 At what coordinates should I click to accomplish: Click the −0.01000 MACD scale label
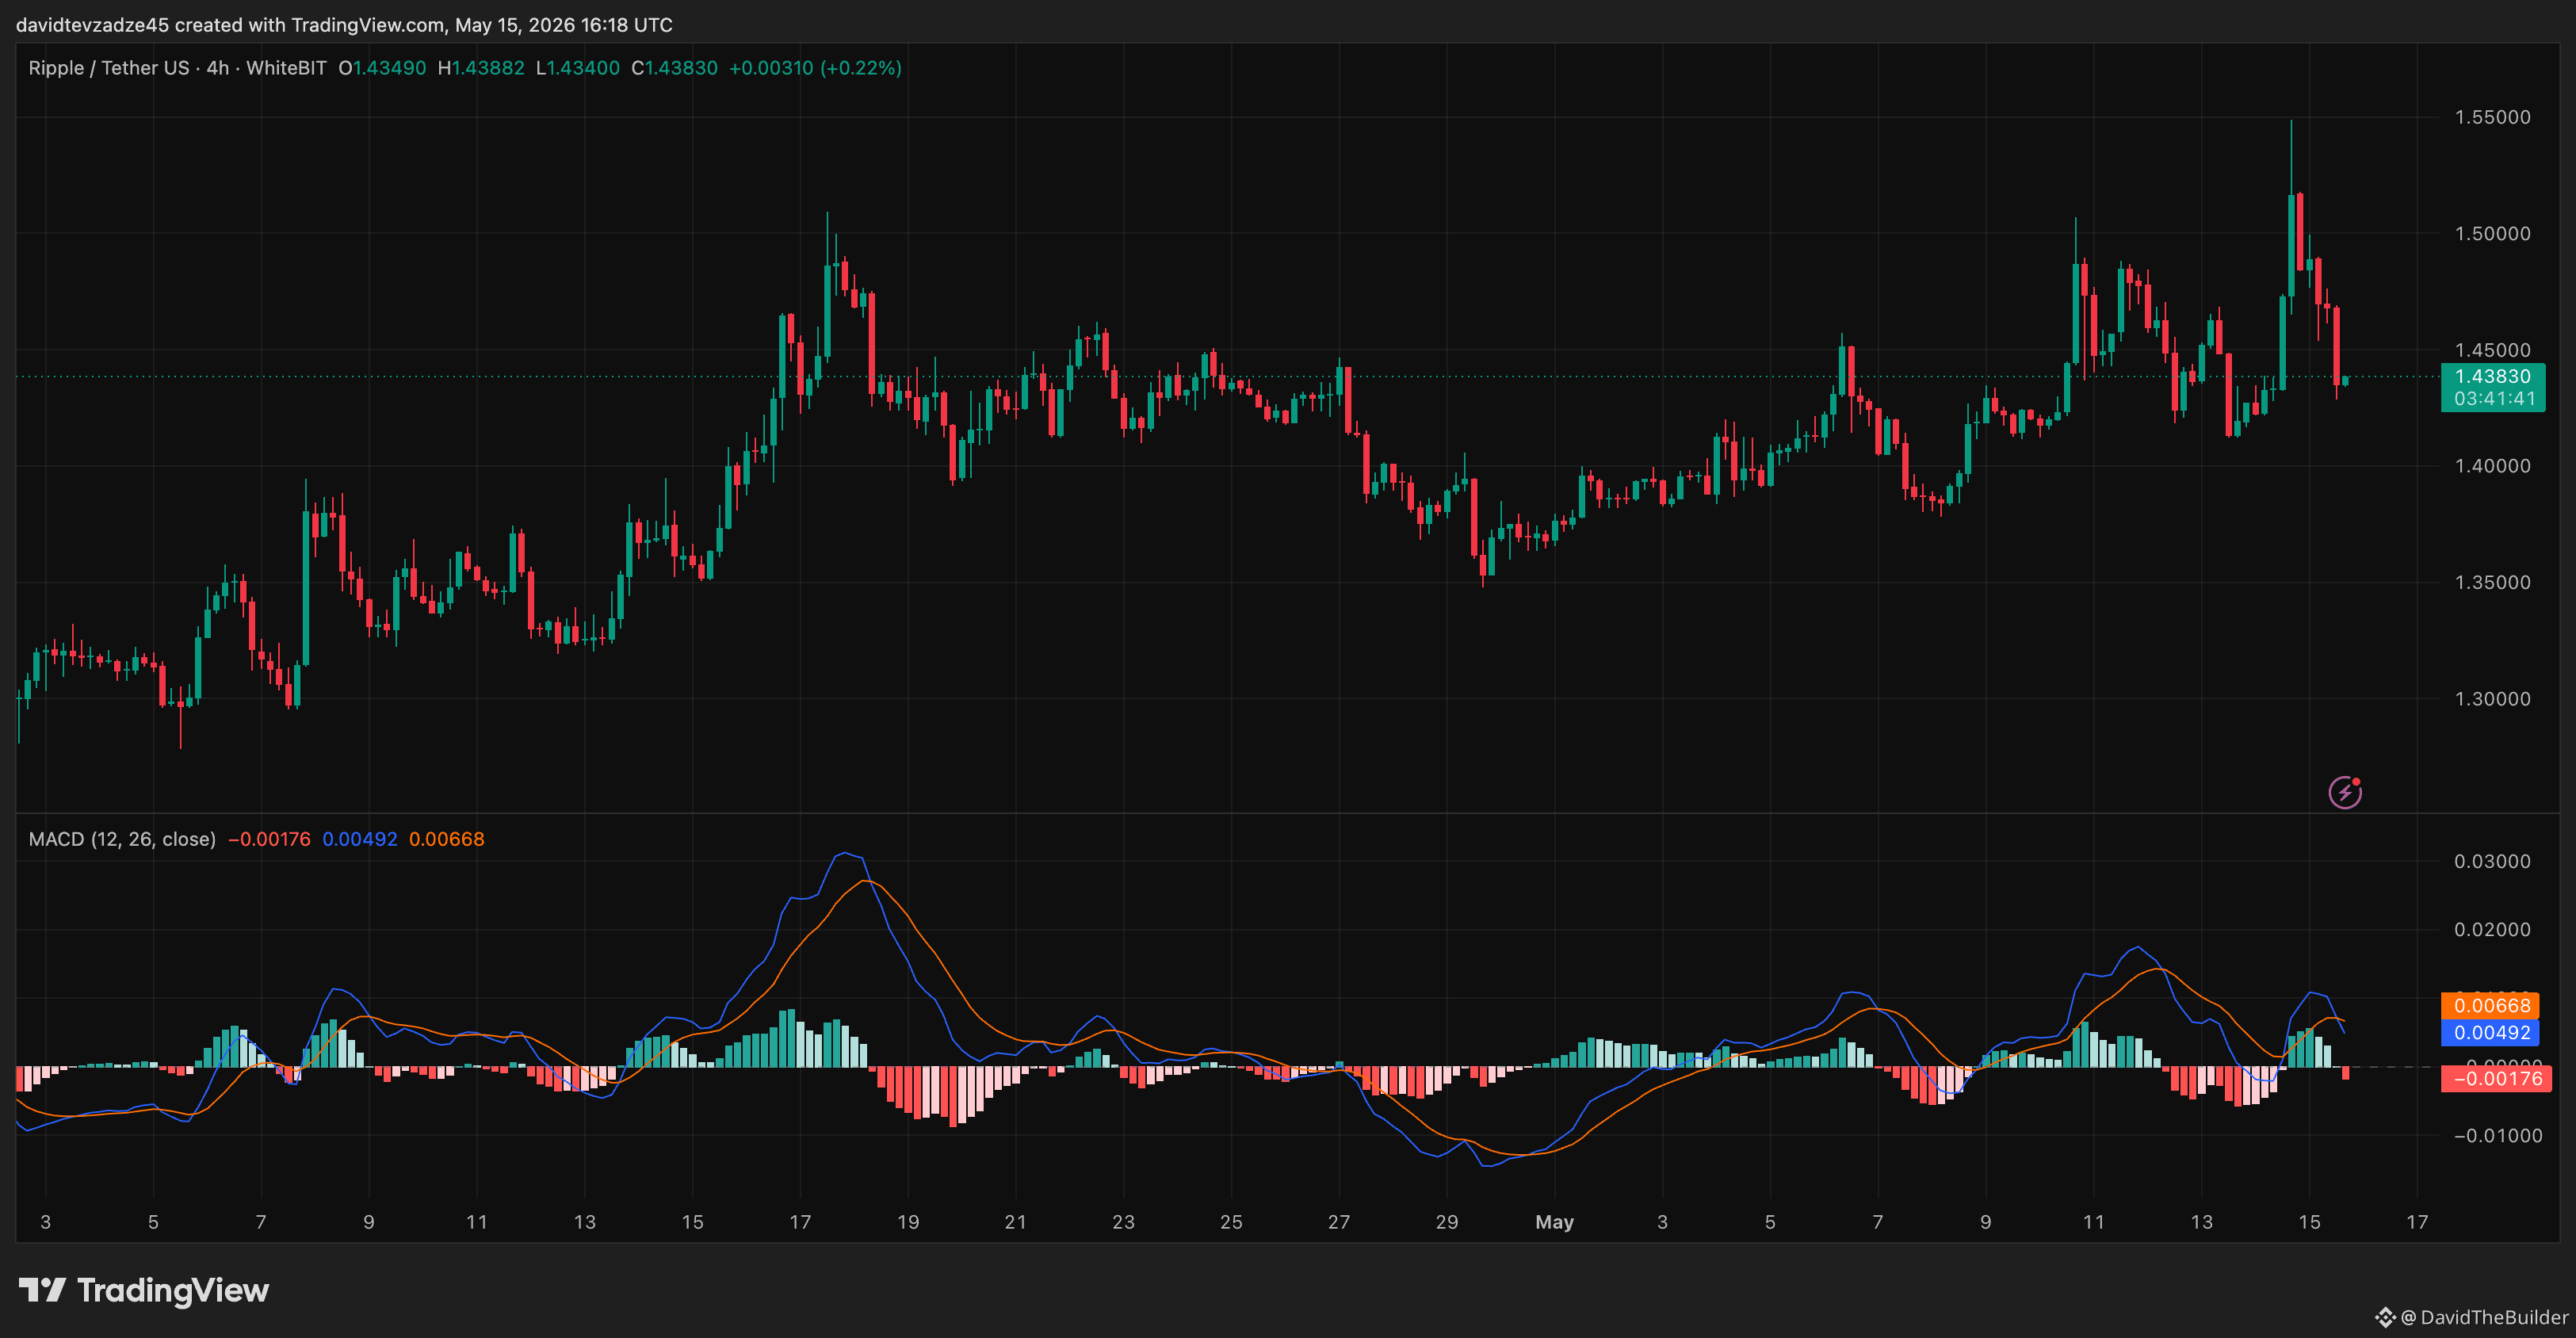pos(2497,1135)
